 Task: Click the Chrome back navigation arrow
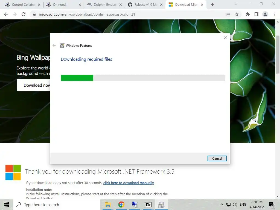6,14
